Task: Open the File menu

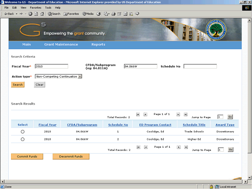Action: pyautogui.click(x=6, y=8)
